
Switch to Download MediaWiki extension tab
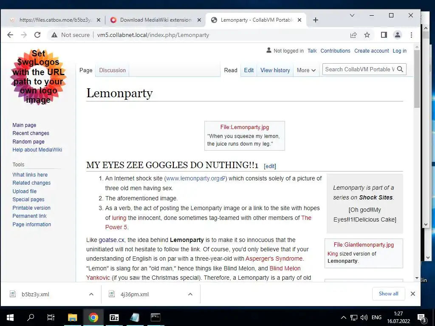[155, 20]
